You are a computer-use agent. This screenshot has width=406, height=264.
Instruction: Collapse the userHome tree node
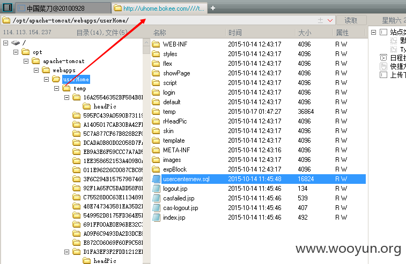46,79
